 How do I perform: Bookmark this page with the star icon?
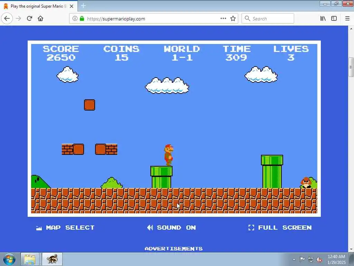click(233, 19)
